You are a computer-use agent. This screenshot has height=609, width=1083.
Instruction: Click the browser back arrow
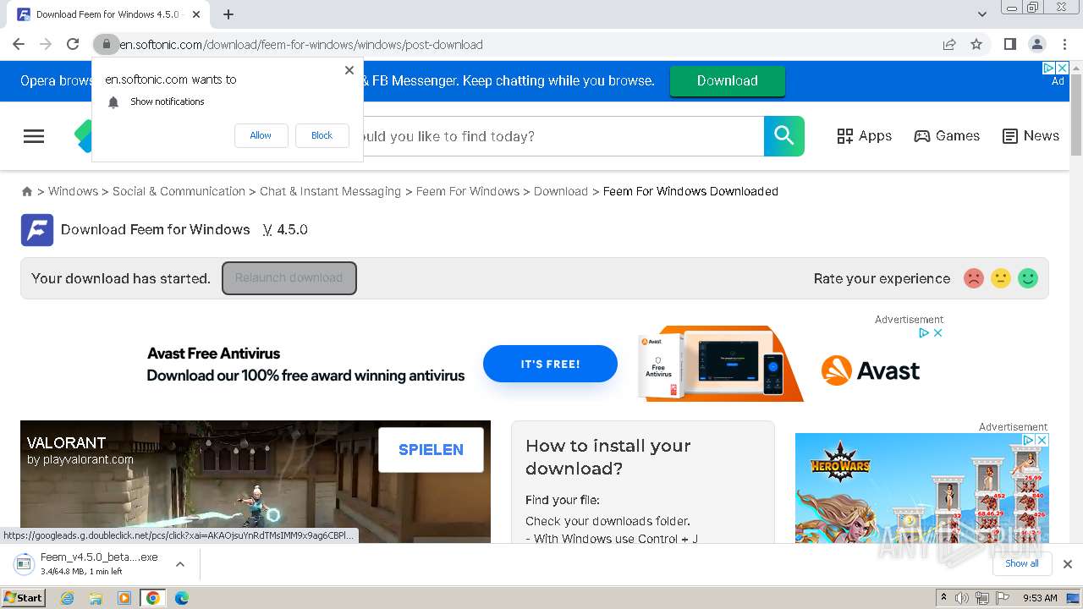point(19,44)
